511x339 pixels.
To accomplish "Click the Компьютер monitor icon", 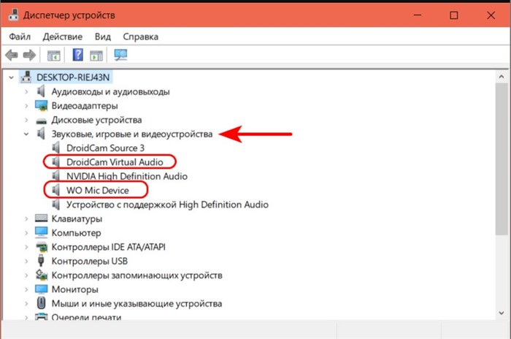I will [x=42, y=232].
